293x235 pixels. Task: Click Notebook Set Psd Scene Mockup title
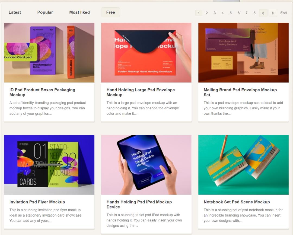[237, 202]
